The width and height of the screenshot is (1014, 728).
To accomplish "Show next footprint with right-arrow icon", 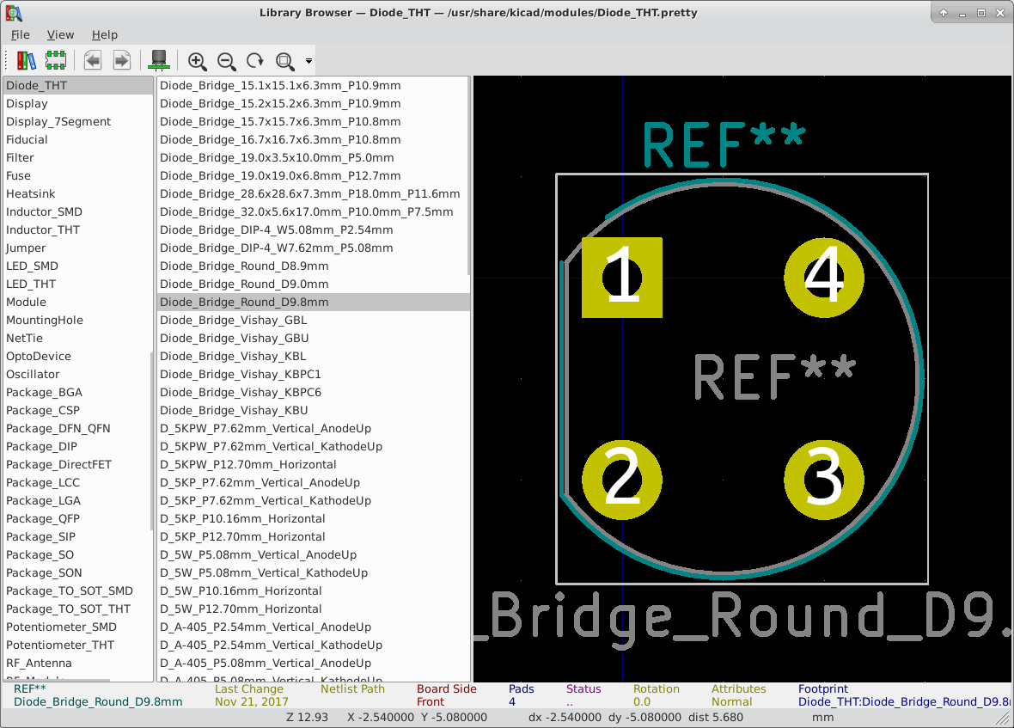I will click(122, 61).
